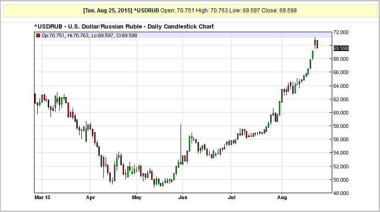Click the 68.000 price axis label

[341, 59]
